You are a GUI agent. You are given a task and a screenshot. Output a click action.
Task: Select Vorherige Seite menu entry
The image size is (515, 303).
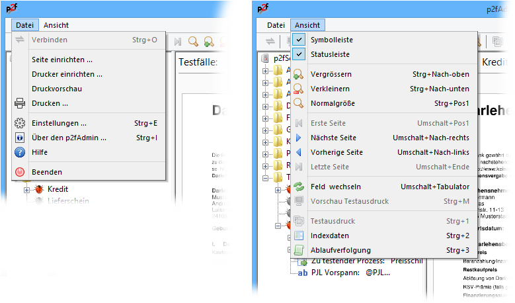[x=337, y=152]
